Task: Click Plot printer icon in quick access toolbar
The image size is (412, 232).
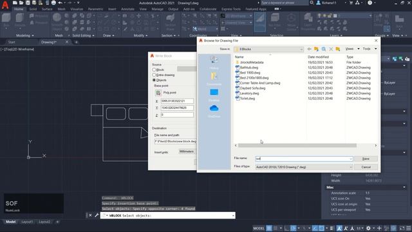Action: 53,3
